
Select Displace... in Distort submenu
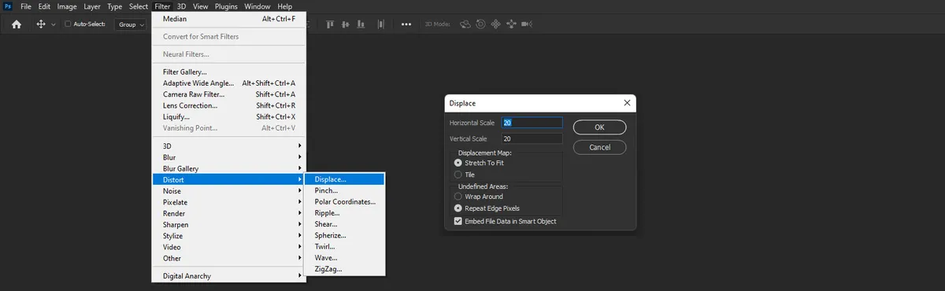345,179
